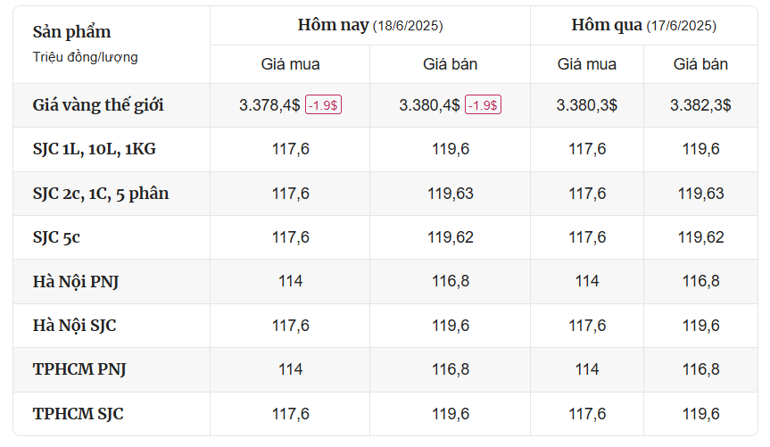The image size is (770, 447).
Task: Click the Hà Nội SJC row label
Action: click(75, 326)
